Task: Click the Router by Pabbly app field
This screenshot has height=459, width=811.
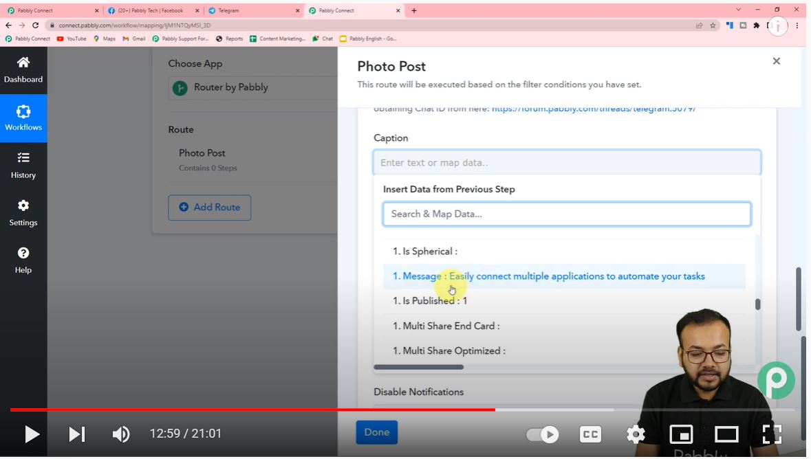Action: (x=253, y=87)
